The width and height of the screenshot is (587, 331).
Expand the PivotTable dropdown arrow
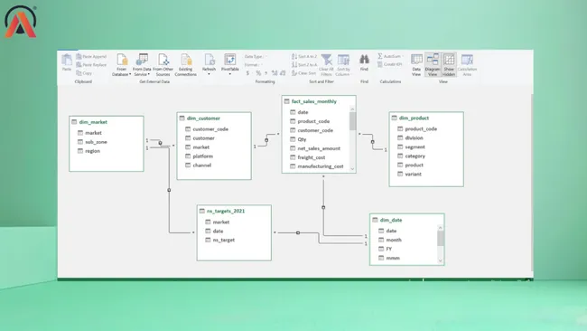230,74
